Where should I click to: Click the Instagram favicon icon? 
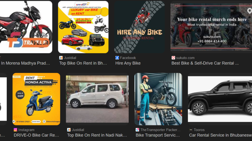15,130
